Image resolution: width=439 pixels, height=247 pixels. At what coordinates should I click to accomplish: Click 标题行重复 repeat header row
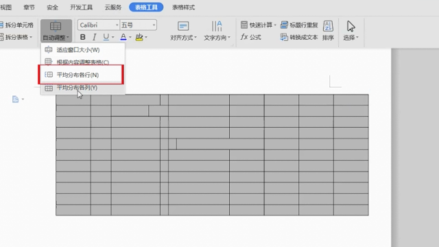pyautogui.click(x=299, y=25)
